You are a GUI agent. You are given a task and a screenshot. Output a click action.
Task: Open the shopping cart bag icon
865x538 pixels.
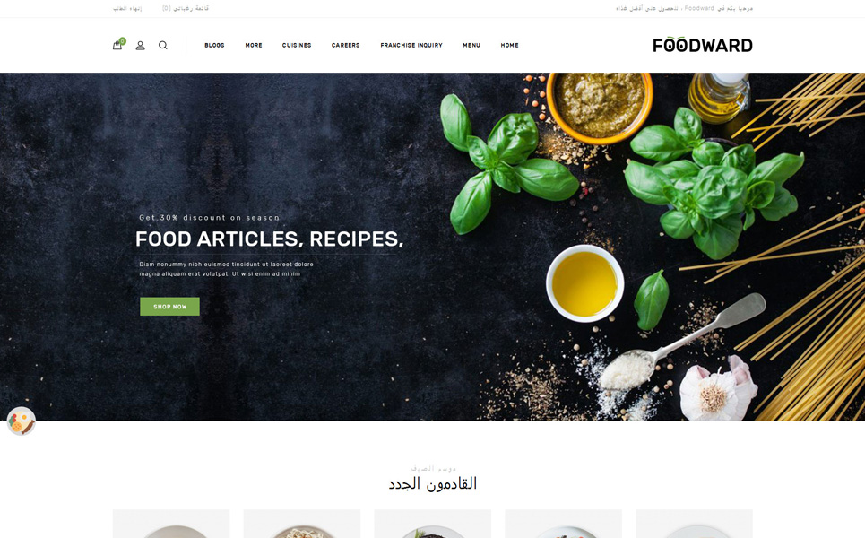point(117,45)
